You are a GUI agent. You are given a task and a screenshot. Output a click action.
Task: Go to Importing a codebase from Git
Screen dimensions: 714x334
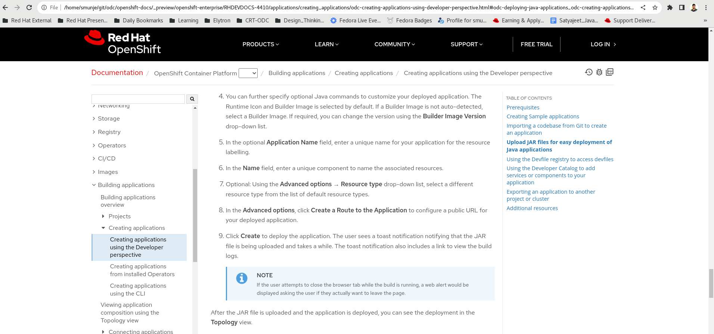pos(556,129)
